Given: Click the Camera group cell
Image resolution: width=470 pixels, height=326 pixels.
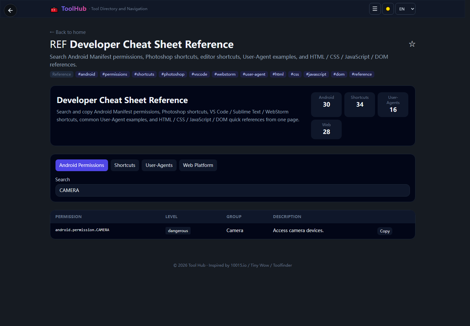Looking at the screenshot, I should point(235,230).
